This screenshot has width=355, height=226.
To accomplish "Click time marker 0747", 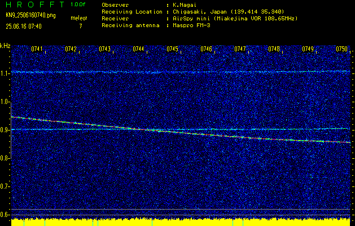I will [240, 49].
